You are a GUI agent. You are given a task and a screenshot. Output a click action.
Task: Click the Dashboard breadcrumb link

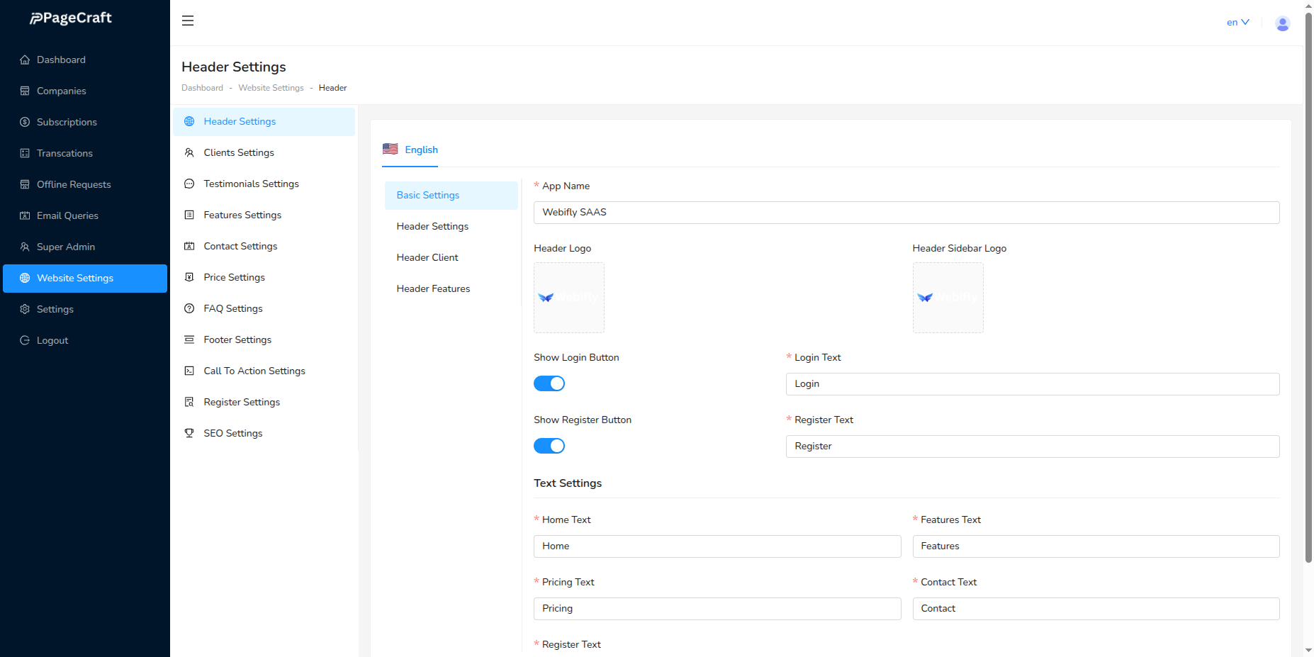pos(202,88)
